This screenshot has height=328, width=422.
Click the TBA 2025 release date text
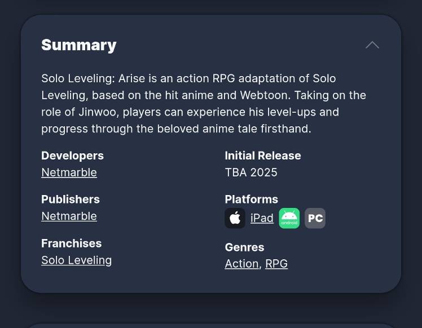click(251, 172)
